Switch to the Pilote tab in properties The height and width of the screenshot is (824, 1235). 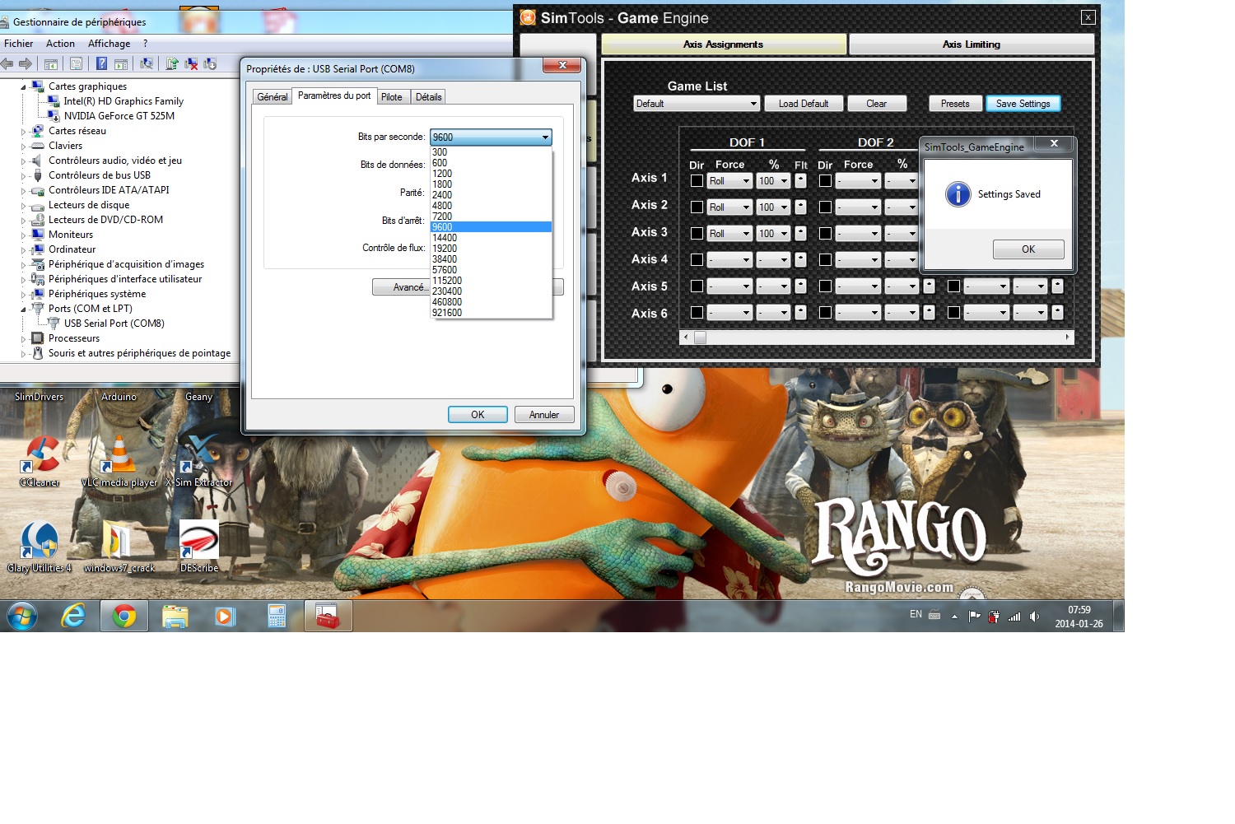[392, 97]
